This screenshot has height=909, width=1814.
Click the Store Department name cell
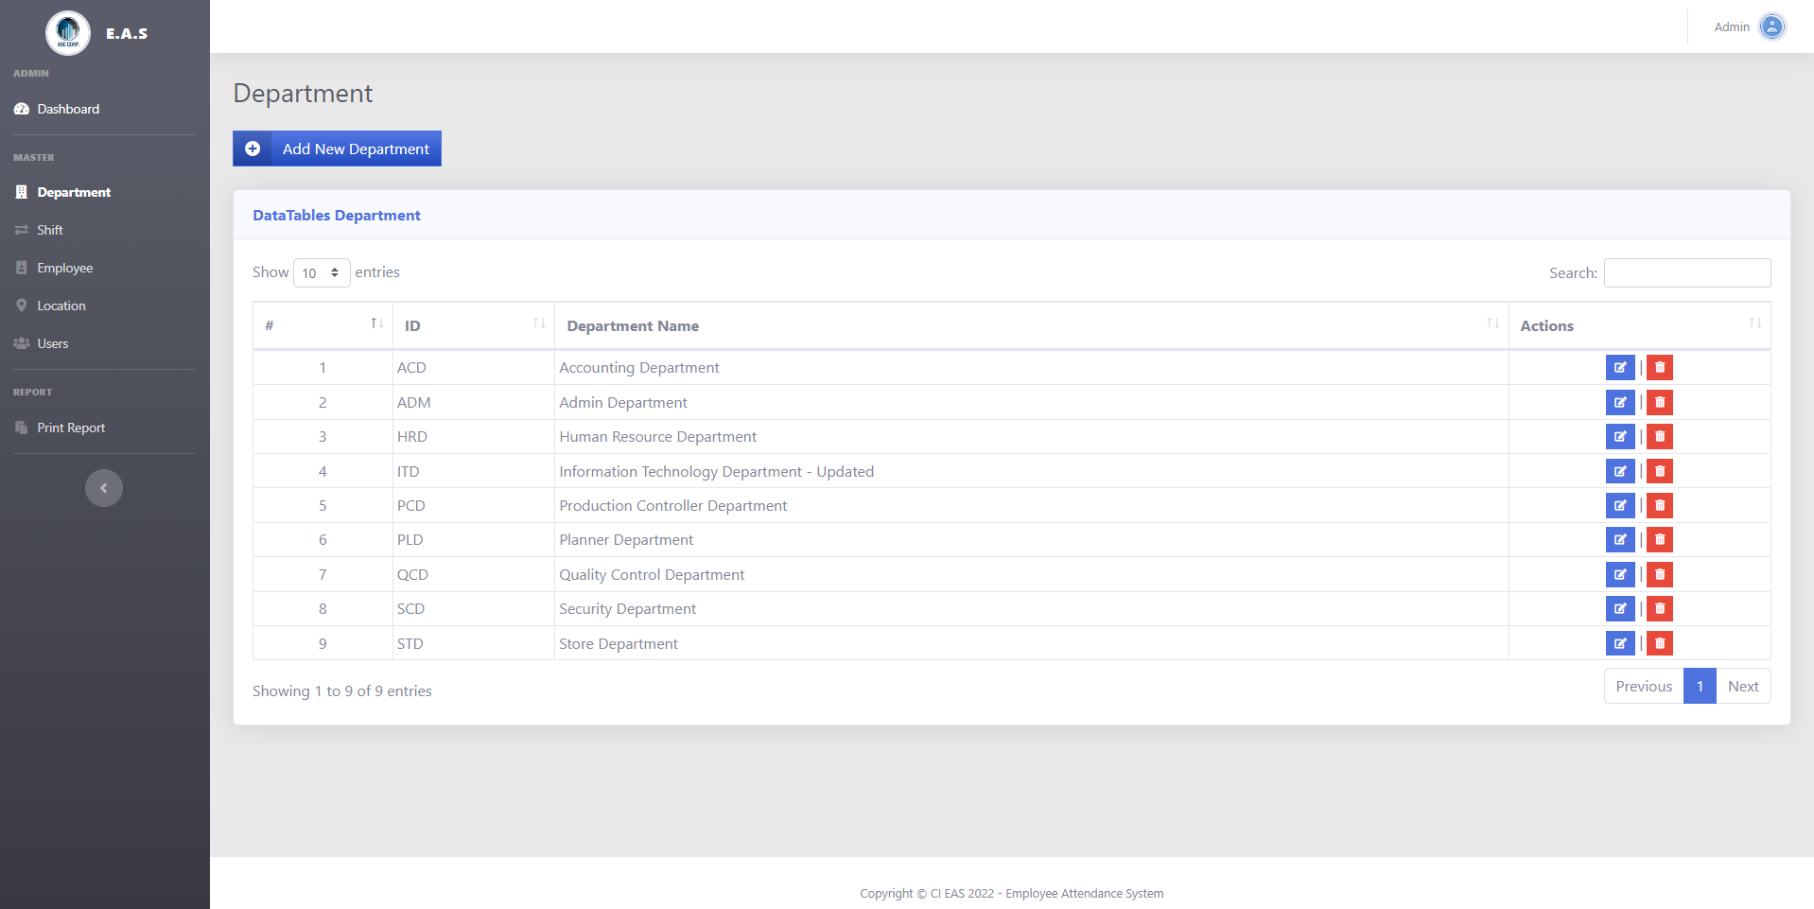click(x=1032, y=644)
